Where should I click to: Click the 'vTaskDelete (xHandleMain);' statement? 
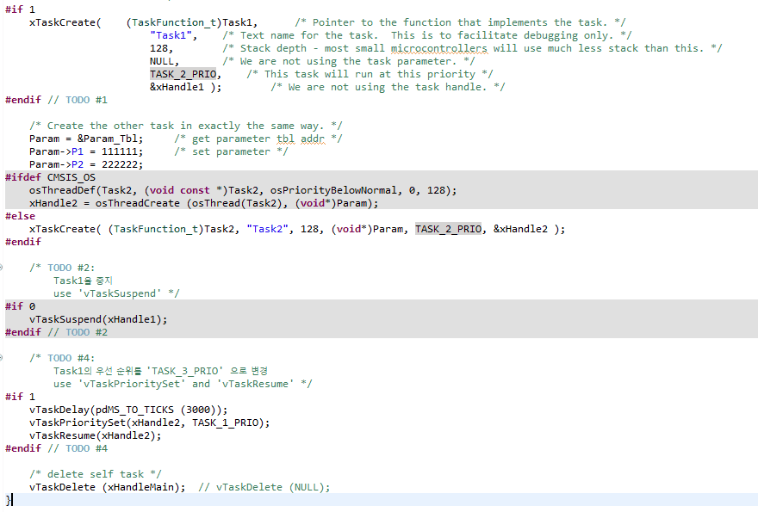108,487
